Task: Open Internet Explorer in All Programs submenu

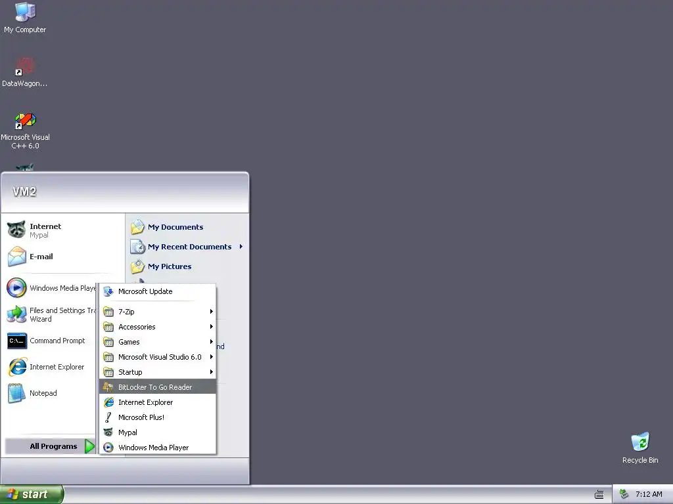Action: tap(158, 402)
